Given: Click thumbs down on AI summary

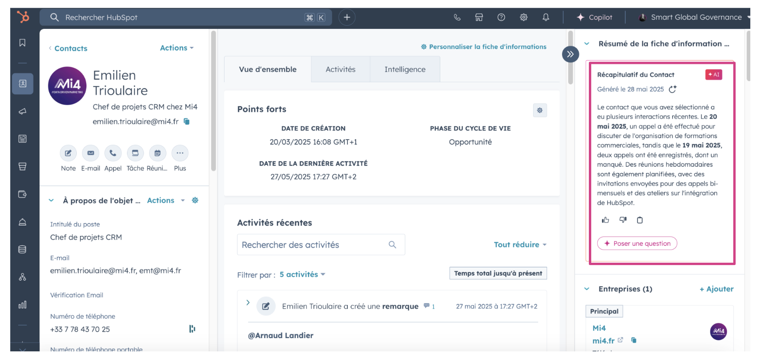Looking at the screenshot, I should tap(623, 220).
